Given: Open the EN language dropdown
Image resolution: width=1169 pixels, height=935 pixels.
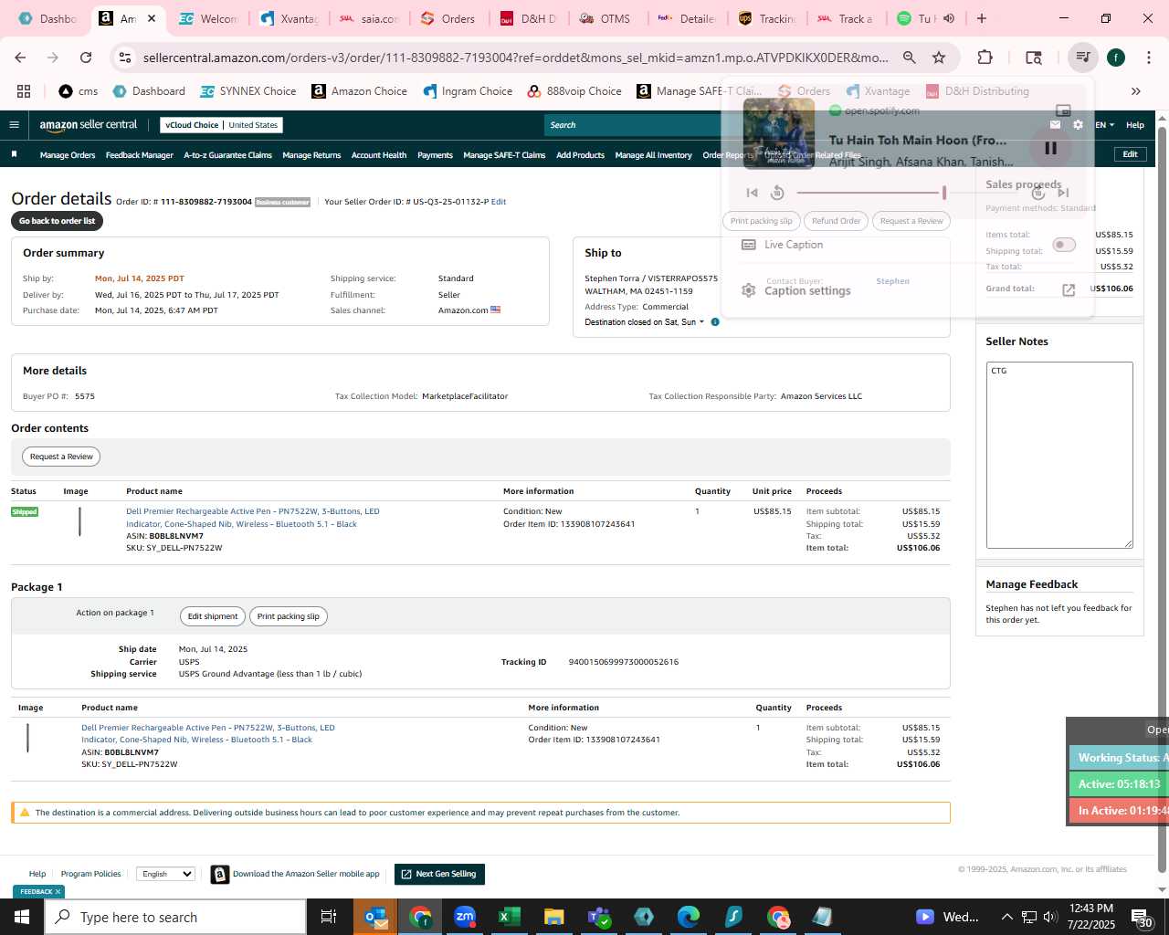Looking at the screenshot, I should (1105, 125).
